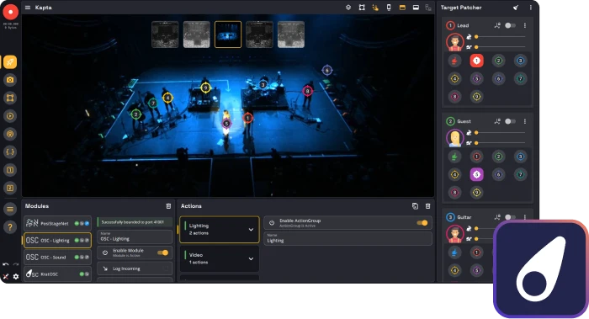Select the OSC - Sound module
This screenshot has height=319, width=589.
click(x=57, y=258)
